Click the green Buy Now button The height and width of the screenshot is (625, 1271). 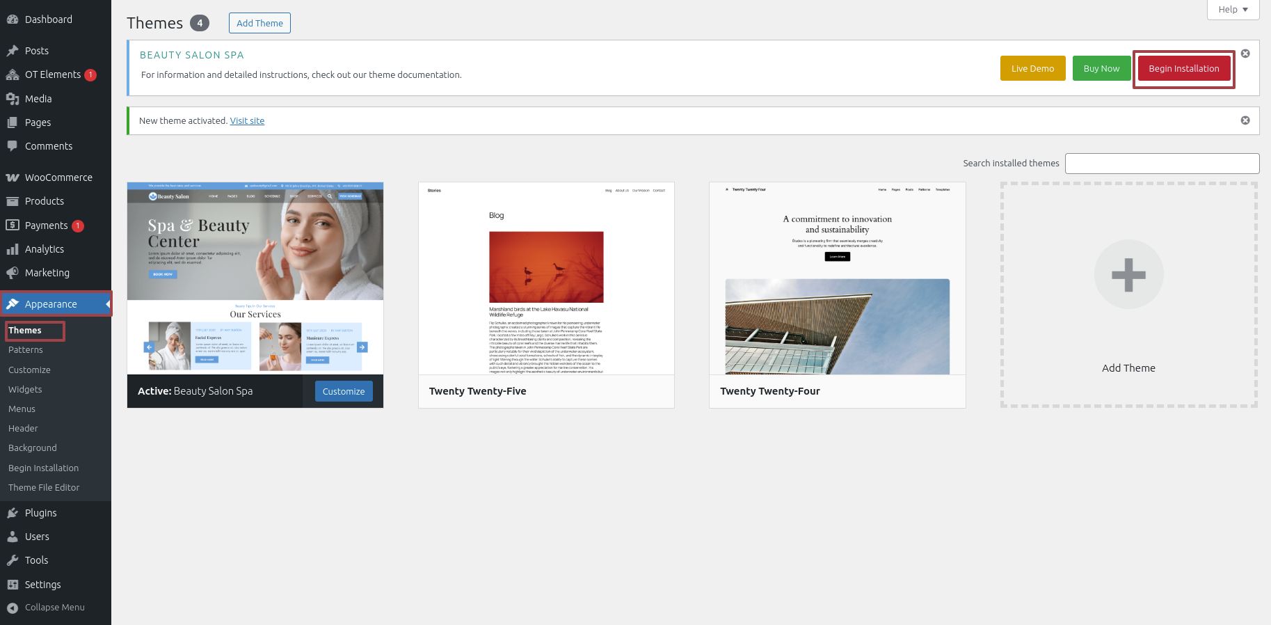coord(1101,68)
